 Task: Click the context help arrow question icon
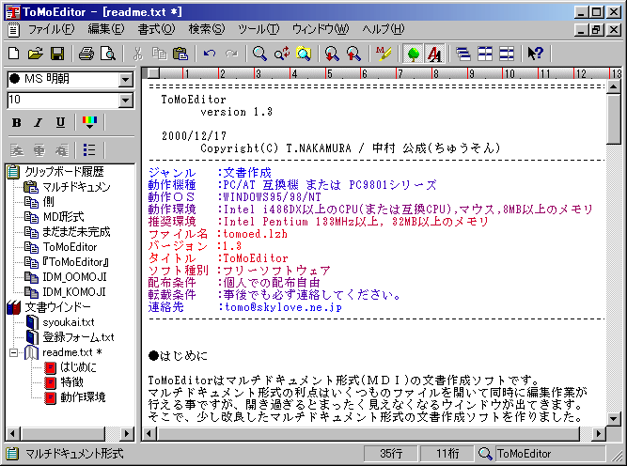click(x=536, y=54)
